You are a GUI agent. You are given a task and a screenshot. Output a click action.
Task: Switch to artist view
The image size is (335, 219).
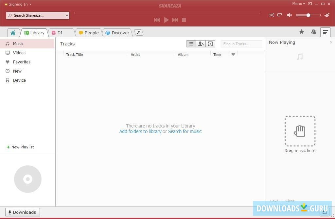(x=201, y=44)
